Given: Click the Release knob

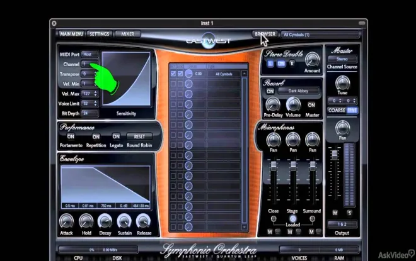Looking at the screenshot, I should (x=144, y=221).
